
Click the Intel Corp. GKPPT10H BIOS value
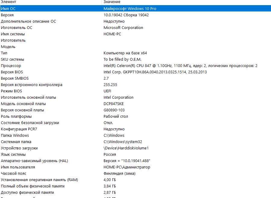click(155, 72)
